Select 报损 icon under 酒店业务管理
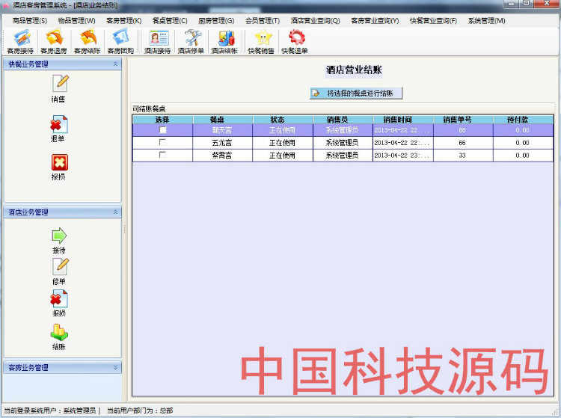Viewport: 561px width, 418px height. [x=59, y=304]
